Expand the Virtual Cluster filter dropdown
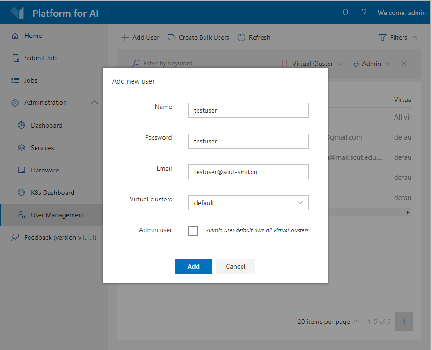 click(312, 64)
